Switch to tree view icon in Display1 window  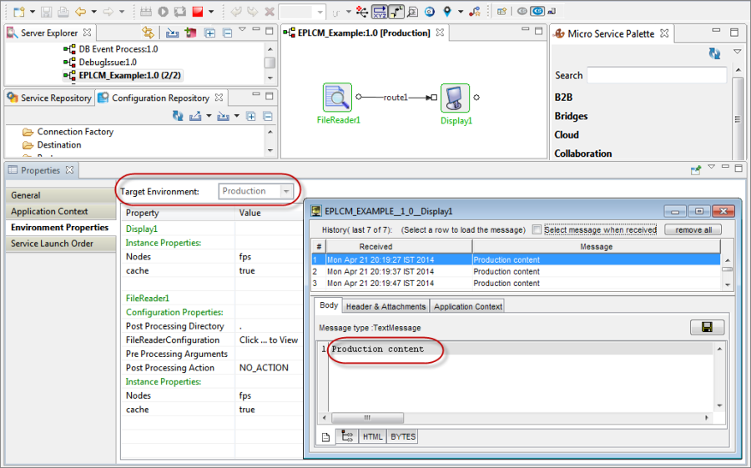[348, 436]
